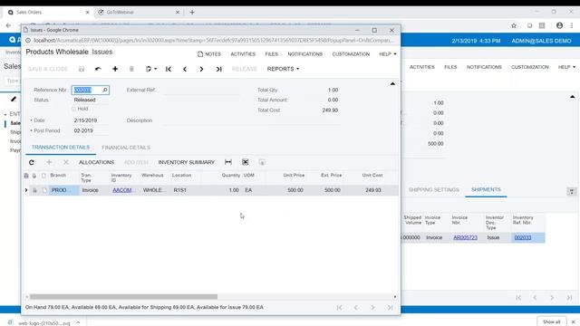Click the row attachment icon for PROD row
This screenshot has height=326, width=580.
(x=34, y=190)
